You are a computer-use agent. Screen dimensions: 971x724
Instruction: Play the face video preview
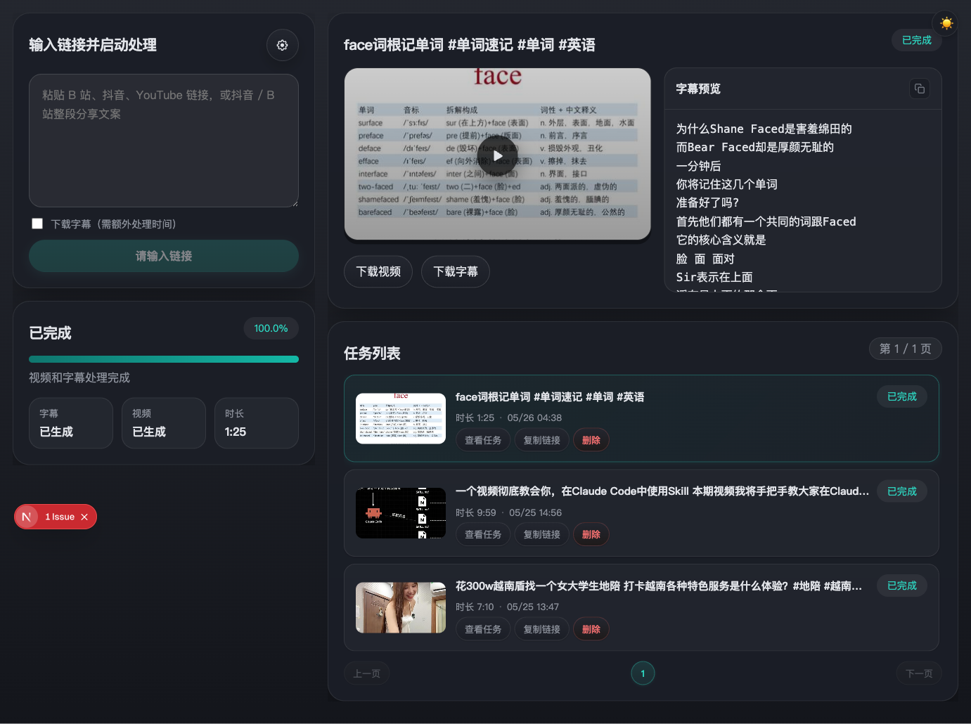[498, 155]
